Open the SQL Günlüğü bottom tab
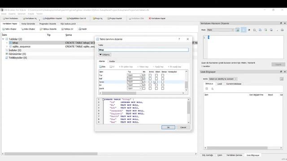This screenshot has height=161, width=287. click(207, 155)
